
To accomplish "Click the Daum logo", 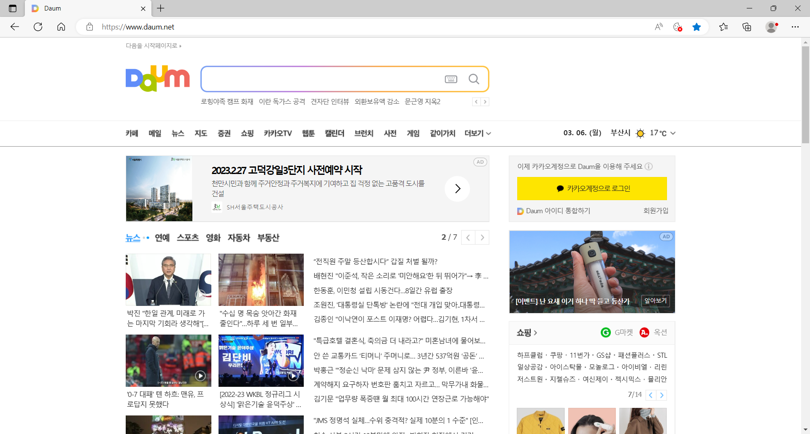I will pos(158,78).
